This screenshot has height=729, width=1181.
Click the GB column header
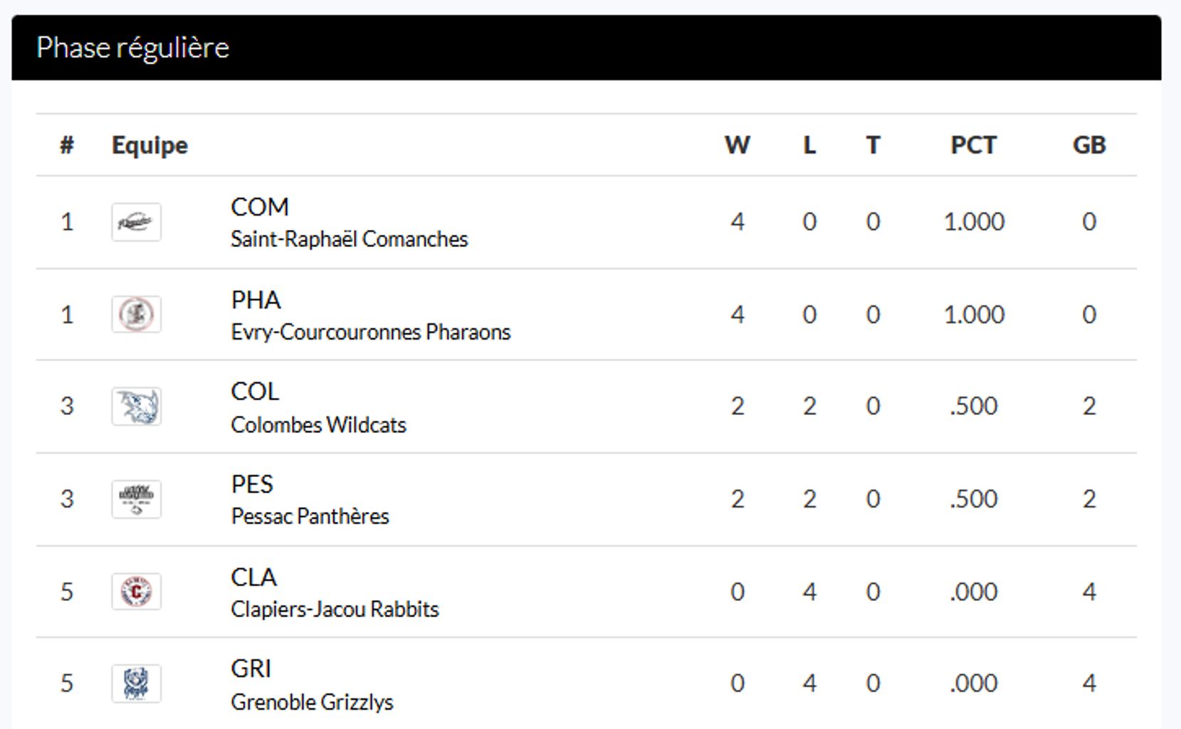1088,145
